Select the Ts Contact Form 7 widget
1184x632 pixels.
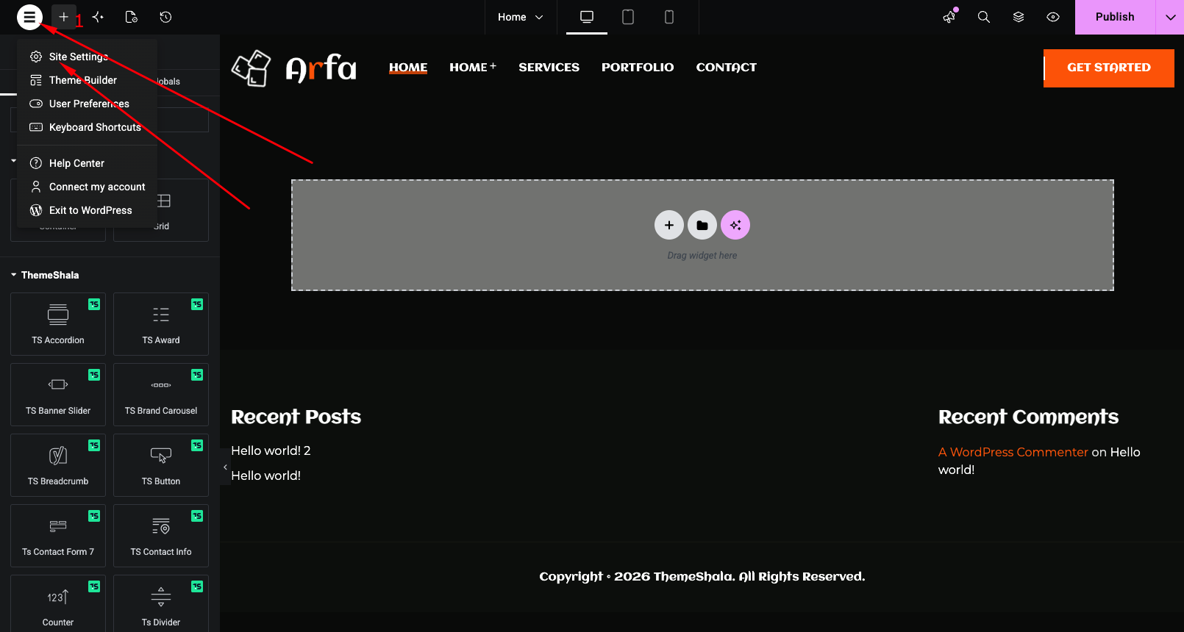coord(58,536)
